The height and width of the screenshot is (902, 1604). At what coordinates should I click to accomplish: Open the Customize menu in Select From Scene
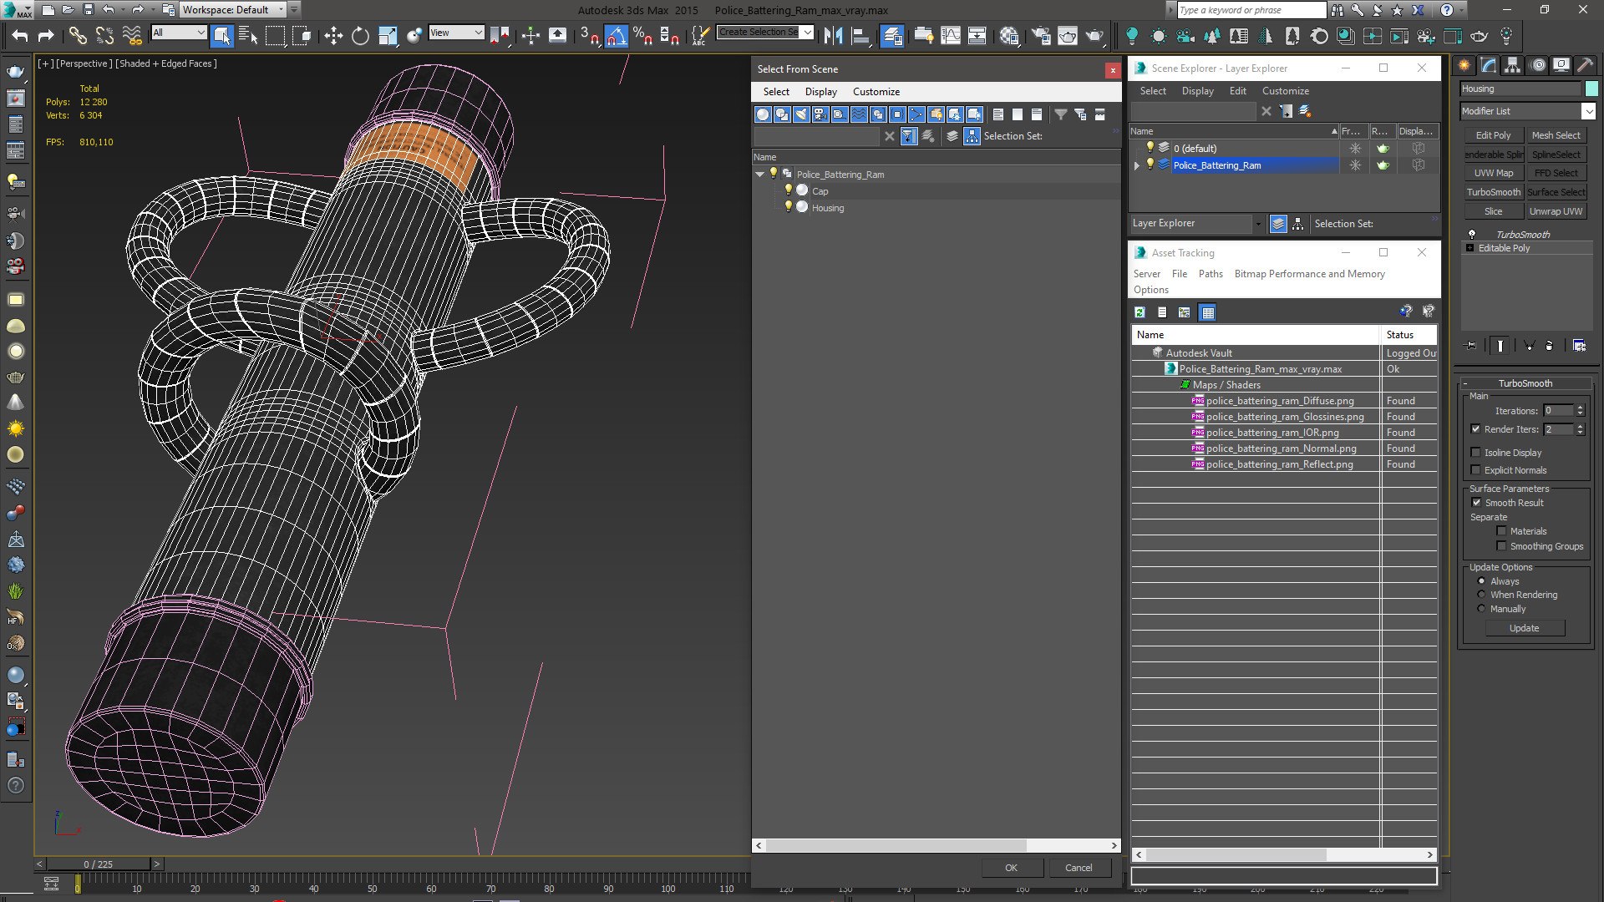pyautogui.click(x=876, y=92)
